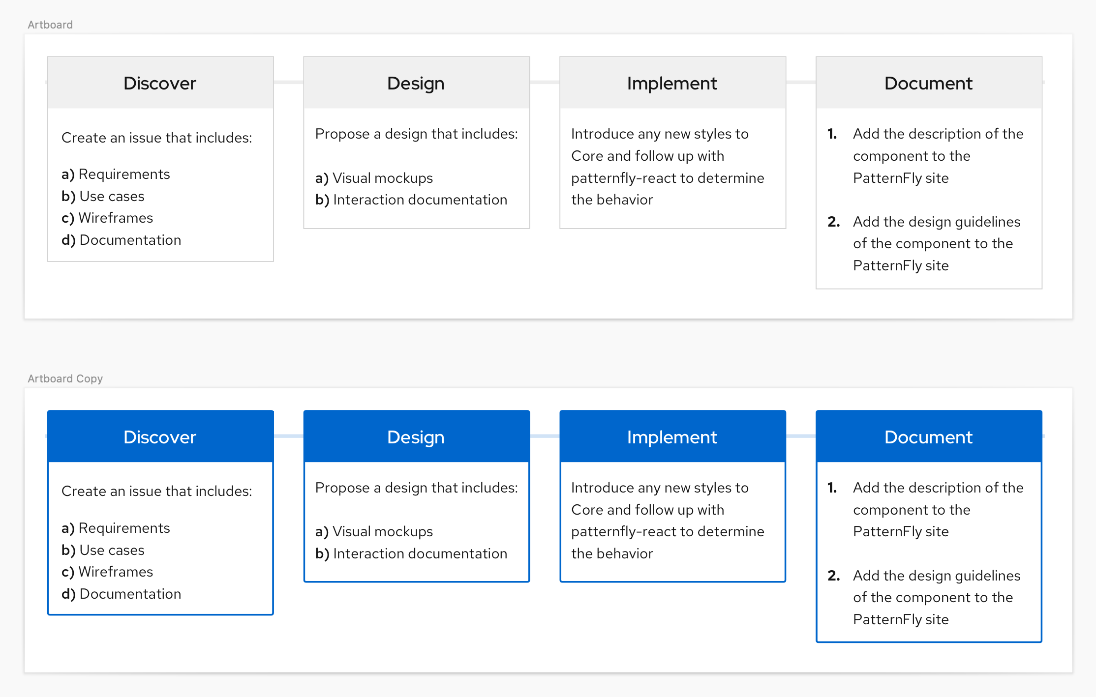1096x697 pixels.
Task: Click 'Add the description of the' in blue Document card
Action: (938, 488)
